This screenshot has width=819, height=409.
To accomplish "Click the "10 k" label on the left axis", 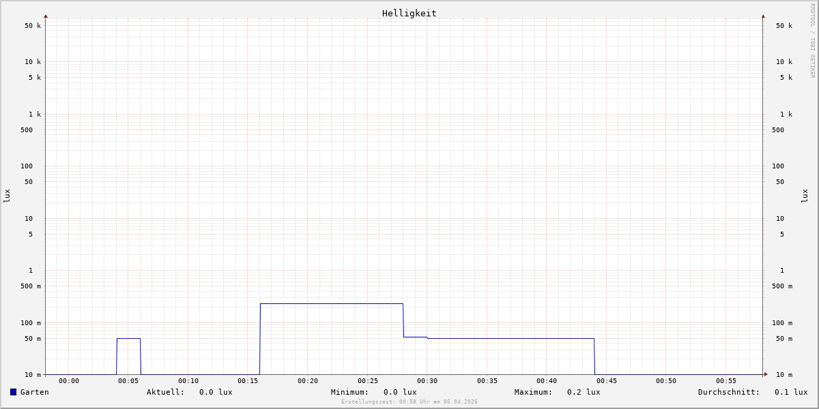I will pos(33,62).
